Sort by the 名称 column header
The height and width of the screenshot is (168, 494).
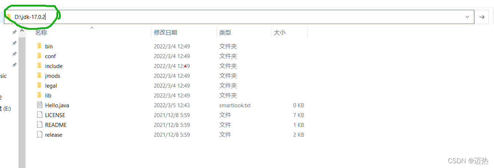pos(41,32)
